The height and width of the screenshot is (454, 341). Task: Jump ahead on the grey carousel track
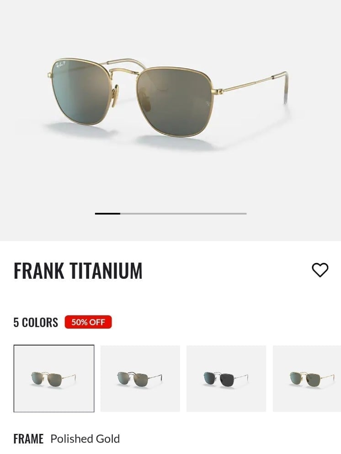pyautogui.click(x=183, y=214)
